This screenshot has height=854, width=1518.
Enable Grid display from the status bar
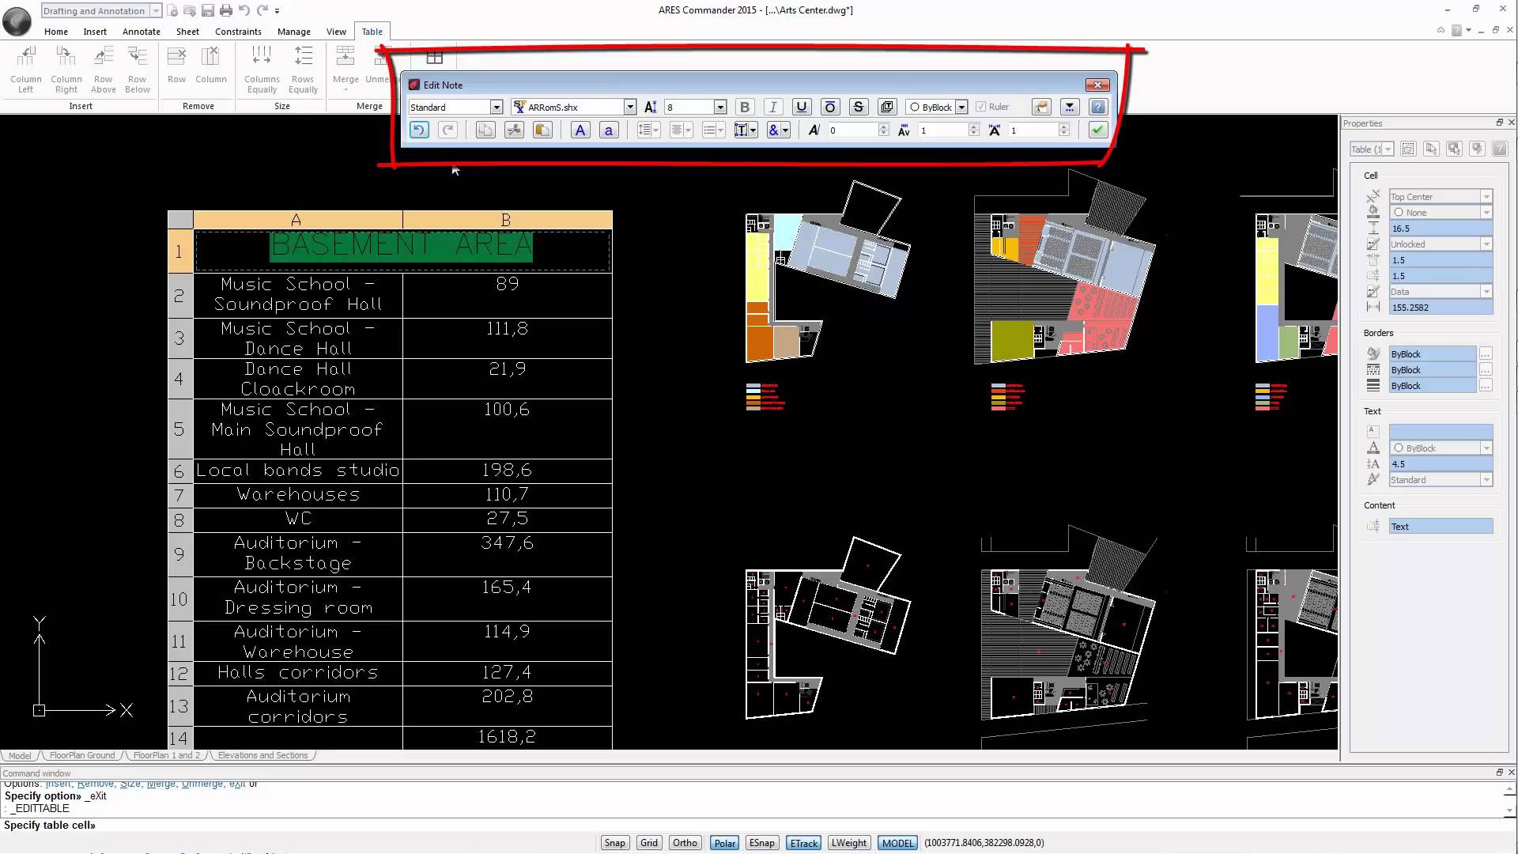pos(648,842)
